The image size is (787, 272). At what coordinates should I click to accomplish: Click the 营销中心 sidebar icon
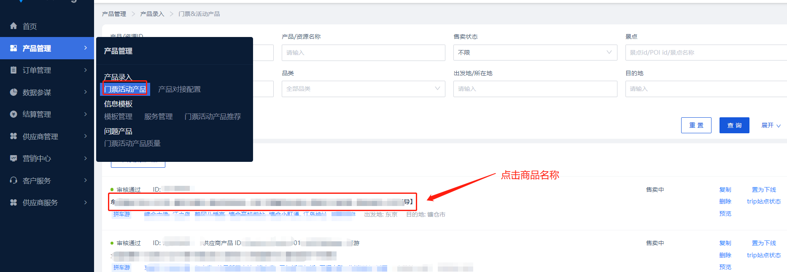[13, 158]
